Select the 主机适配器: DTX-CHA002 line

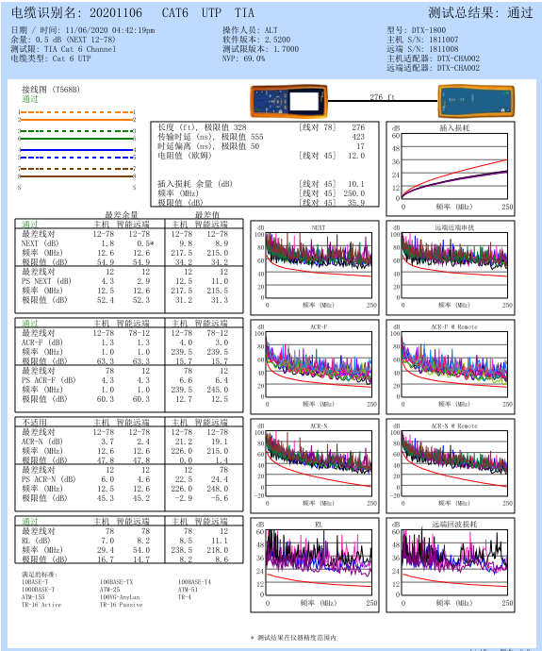(434, 58)
